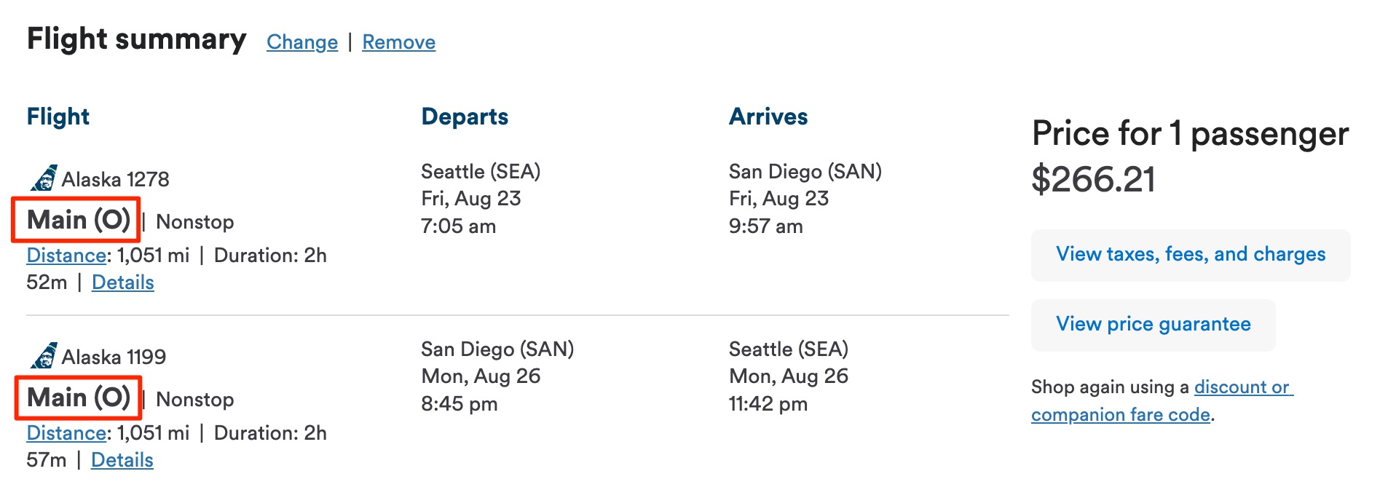Click the Departs column header
Screen dimensions: 1388x498
[465, 116]
